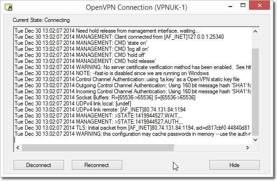Image resolution: width=277 pixels, height=181 pixels.
Task: Click the log scroll down arrow
Action: pyautogui.click(x=255, y=140)
